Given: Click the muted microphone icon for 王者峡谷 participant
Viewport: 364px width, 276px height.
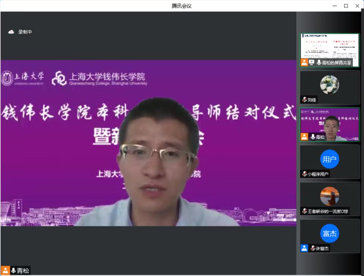Looking at the screenshot, I should (304, 211).
